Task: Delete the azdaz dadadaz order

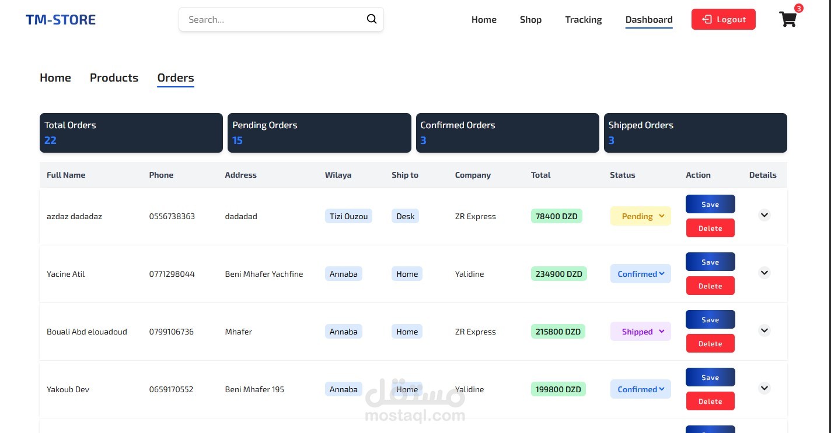Action: click(x=710, y=228)
